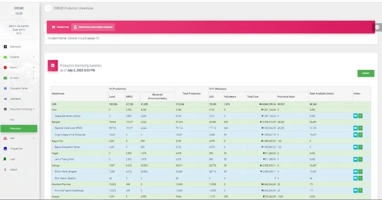Screen dimensions: 382x200
Task: Open the Dashboard icon in sidebar
Action: [x=5, y=46]
